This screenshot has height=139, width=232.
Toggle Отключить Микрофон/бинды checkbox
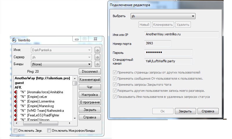click(x=49, y=131)
